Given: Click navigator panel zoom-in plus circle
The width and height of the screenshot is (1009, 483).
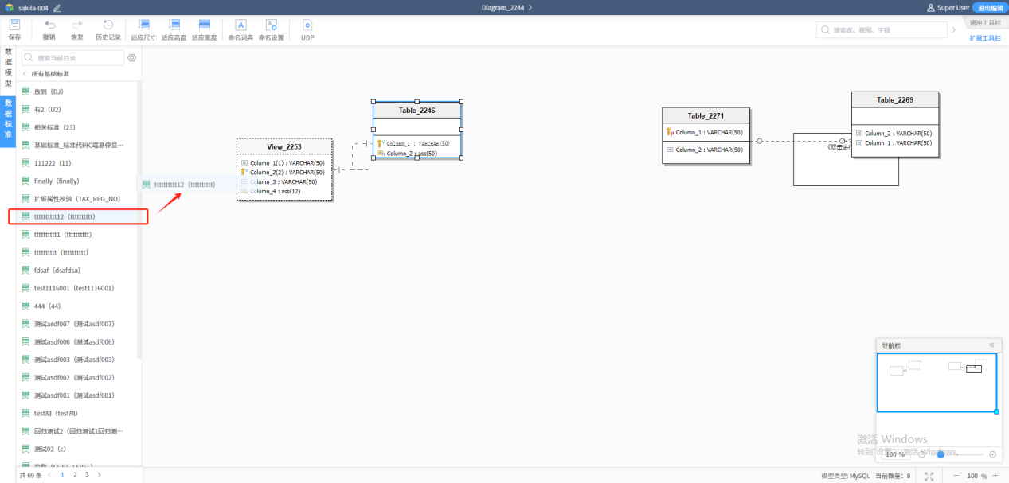Looking at the screenshot, I should click(x=992, y=454).
